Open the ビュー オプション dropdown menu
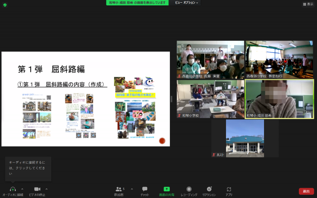 tap(187, 3)
